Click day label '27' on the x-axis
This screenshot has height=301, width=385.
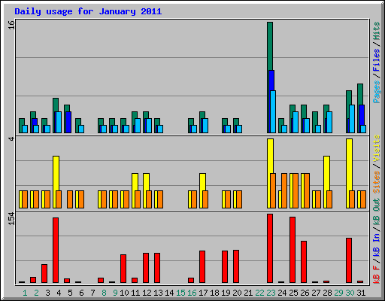click(x=316, y=293)
